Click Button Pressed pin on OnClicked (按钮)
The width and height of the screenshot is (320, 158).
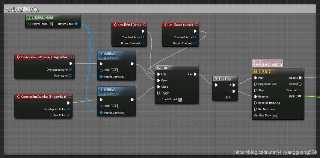(143, 43)
